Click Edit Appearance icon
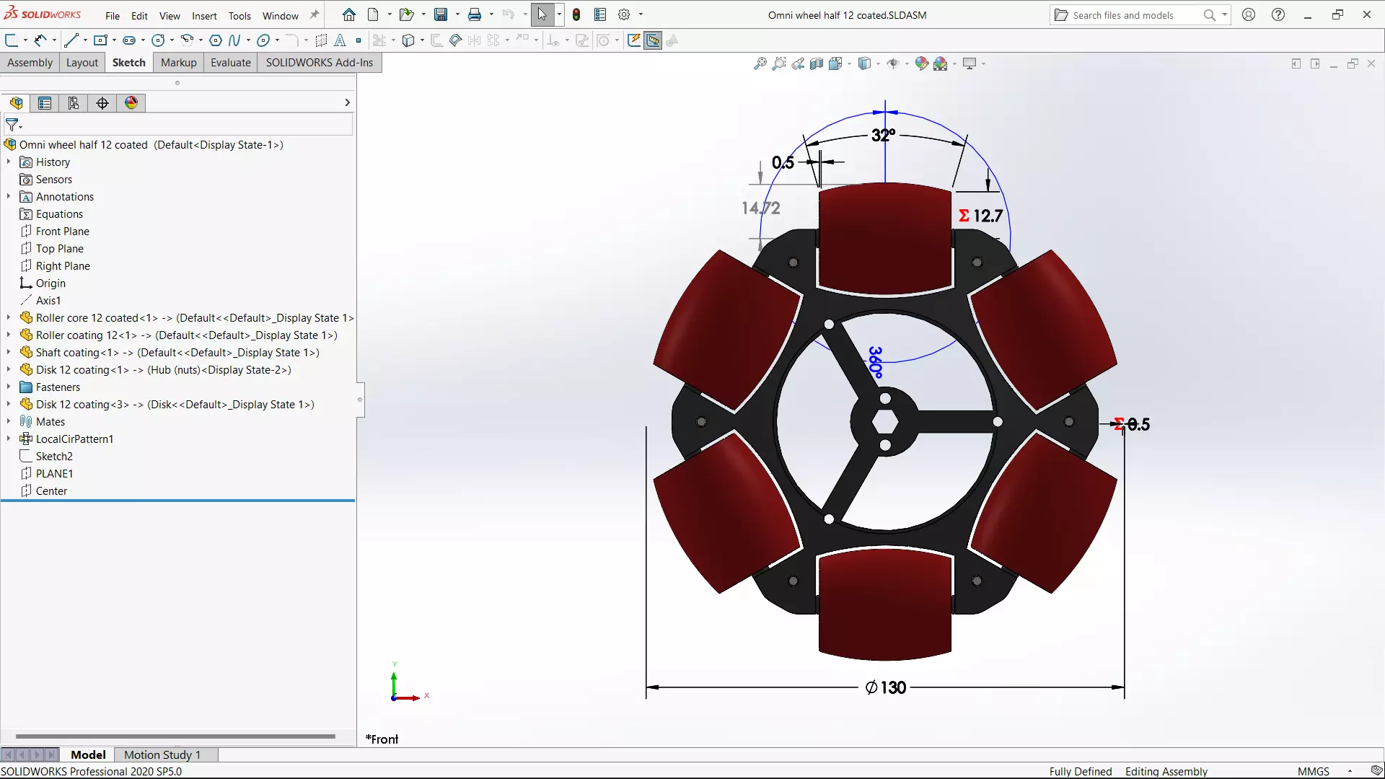Viewport: 1385px width, 779px height. [922, 63]
